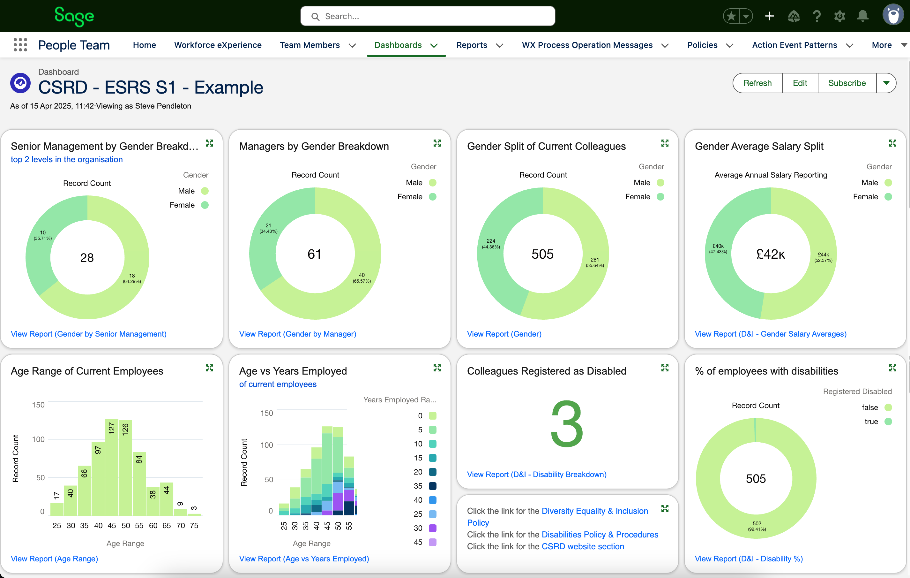This screenshot has height=578, width=910.
Task: Go to the Home tab
Action: (x=144, y=45)
